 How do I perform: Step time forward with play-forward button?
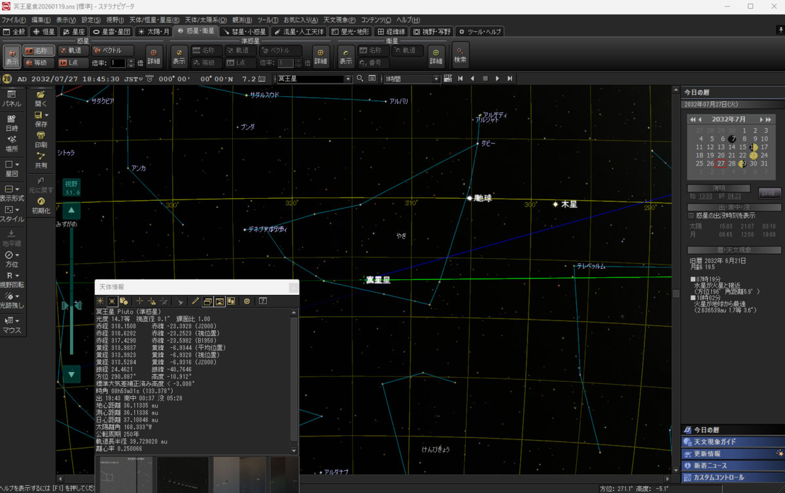[x=498, y=78]
